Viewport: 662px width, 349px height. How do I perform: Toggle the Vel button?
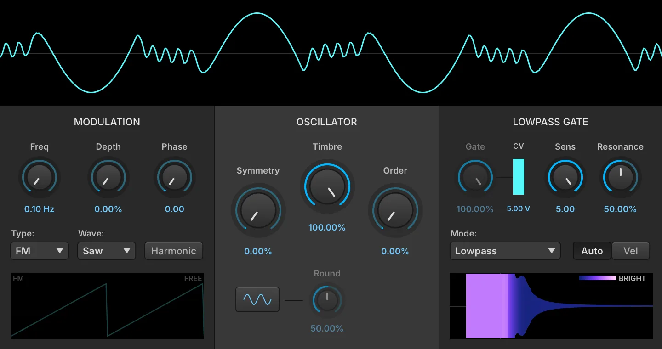point(631,251)
